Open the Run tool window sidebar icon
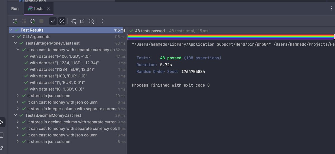Viewport: 335px width, 154px height. (x=1, y=122)
